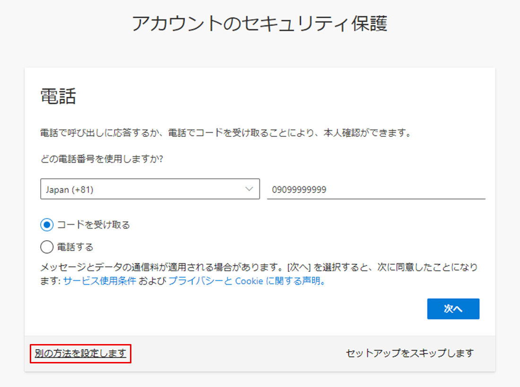The height and width of the screenshot is (387, 520).
Task: Open the サービス使用条件 link
Action: point(100,281)
